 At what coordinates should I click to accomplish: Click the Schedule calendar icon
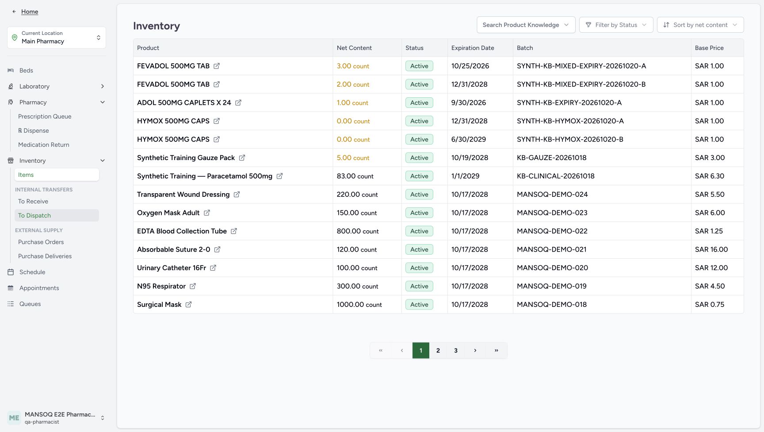(11, 272)
